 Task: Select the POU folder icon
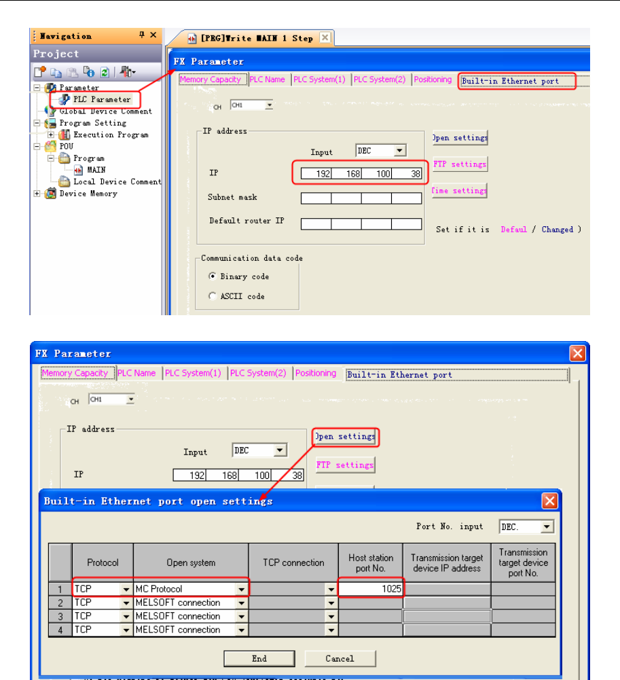51,146
